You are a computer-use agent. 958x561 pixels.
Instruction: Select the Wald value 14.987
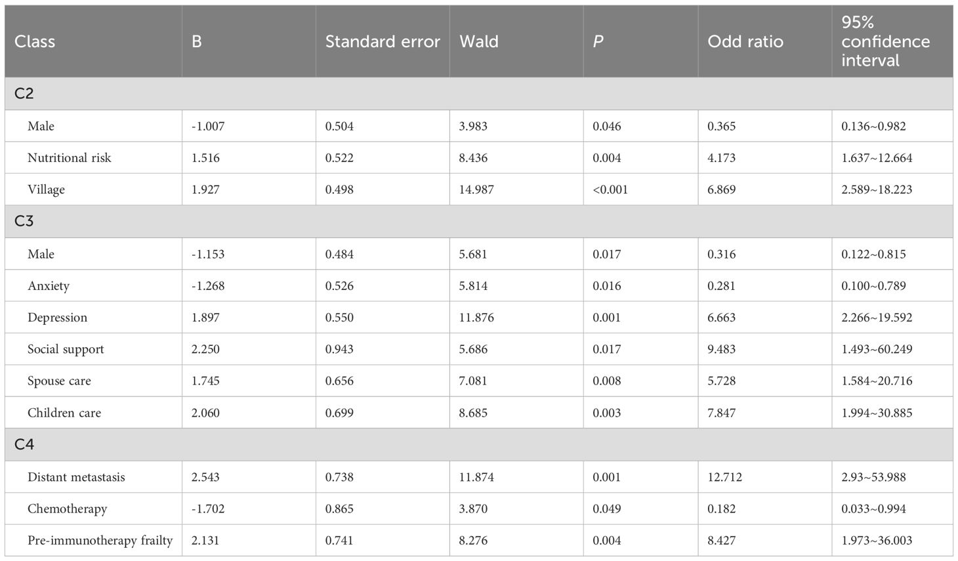[x=476, y=190]
